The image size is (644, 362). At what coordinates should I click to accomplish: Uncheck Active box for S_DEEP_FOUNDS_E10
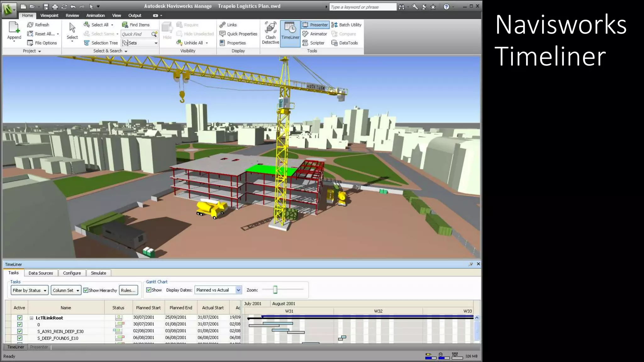pos(20,338)
